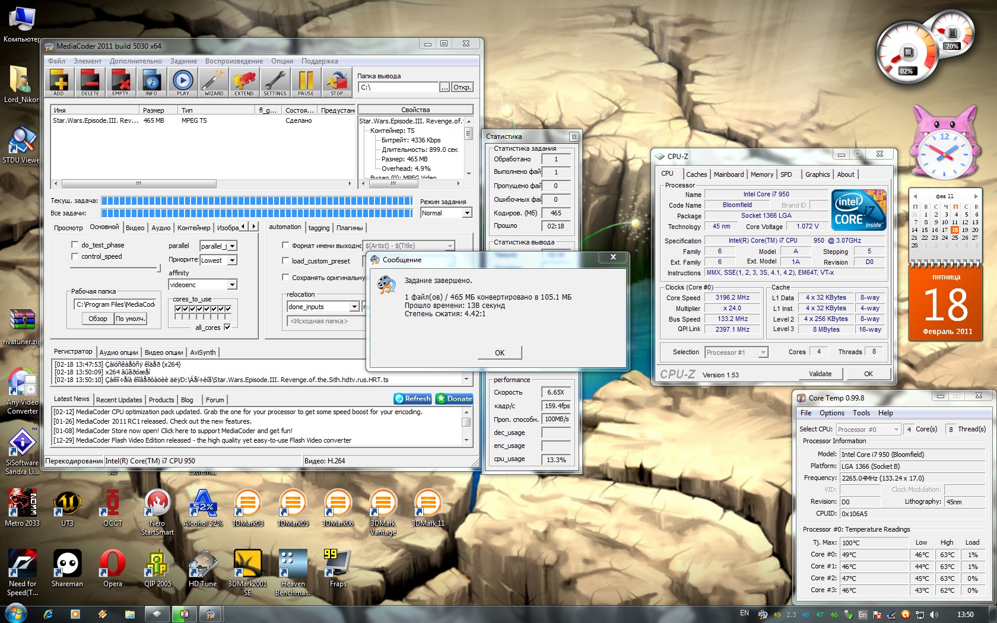997x623 pixels.
Task: Uncheck the last cores_to_use checkbox in the row
Action: (x=228, y=309)
